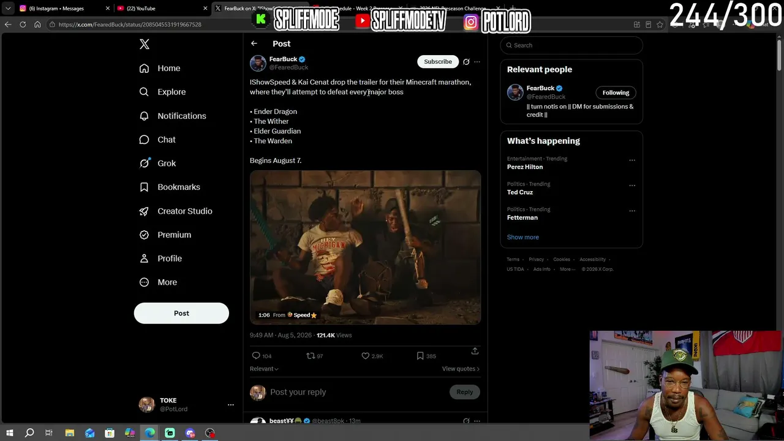
Task: Open the Accessibility footer link
Action: point(592,260)
